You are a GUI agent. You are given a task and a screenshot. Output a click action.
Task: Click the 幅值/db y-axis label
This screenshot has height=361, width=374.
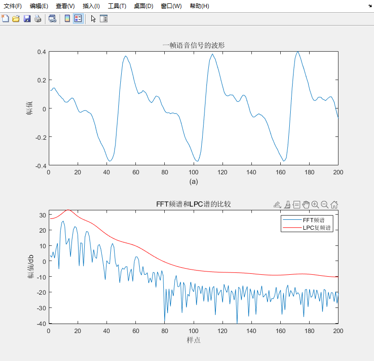(x=30, y=267)
